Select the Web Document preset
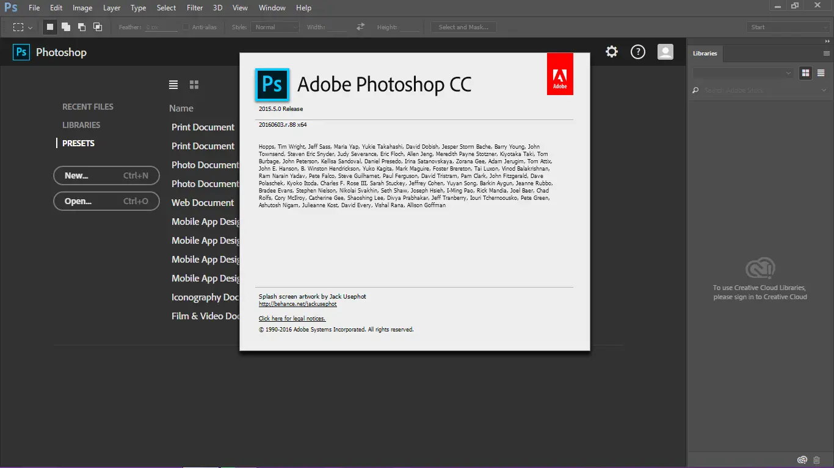Viewport: 834px width, 468px height. tap(203, 203)
